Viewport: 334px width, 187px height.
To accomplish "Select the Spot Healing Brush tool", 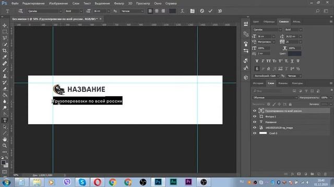I will pos(5,63).
